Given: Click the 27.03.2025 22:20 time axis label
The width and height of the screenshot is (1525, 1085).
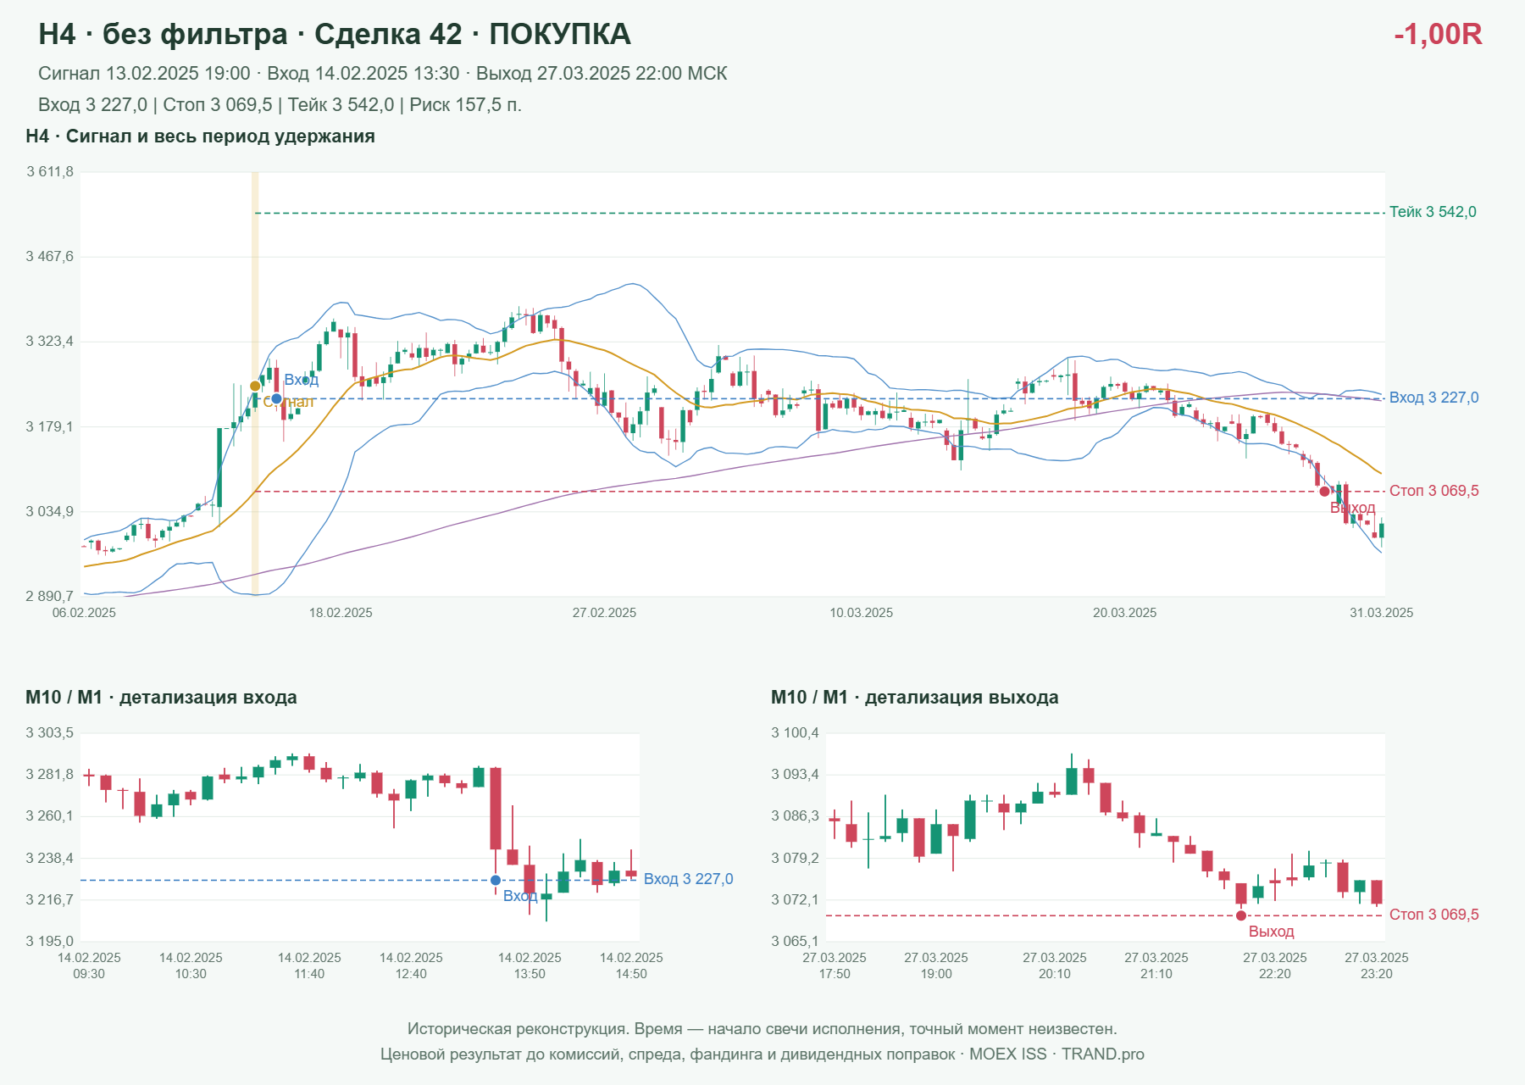Looking at the screenshot, I should tap(1275, 965).
